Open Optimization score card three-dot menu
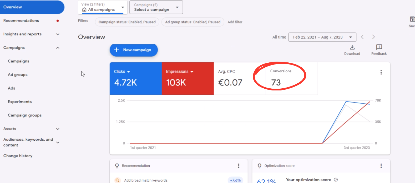Screen dimensions: 415x183 [x=381, y=166]
